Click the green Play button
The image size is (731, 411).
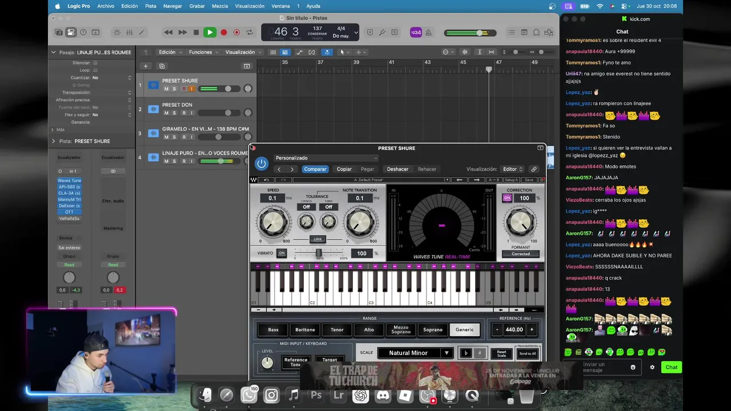click(x=210, y=33)
